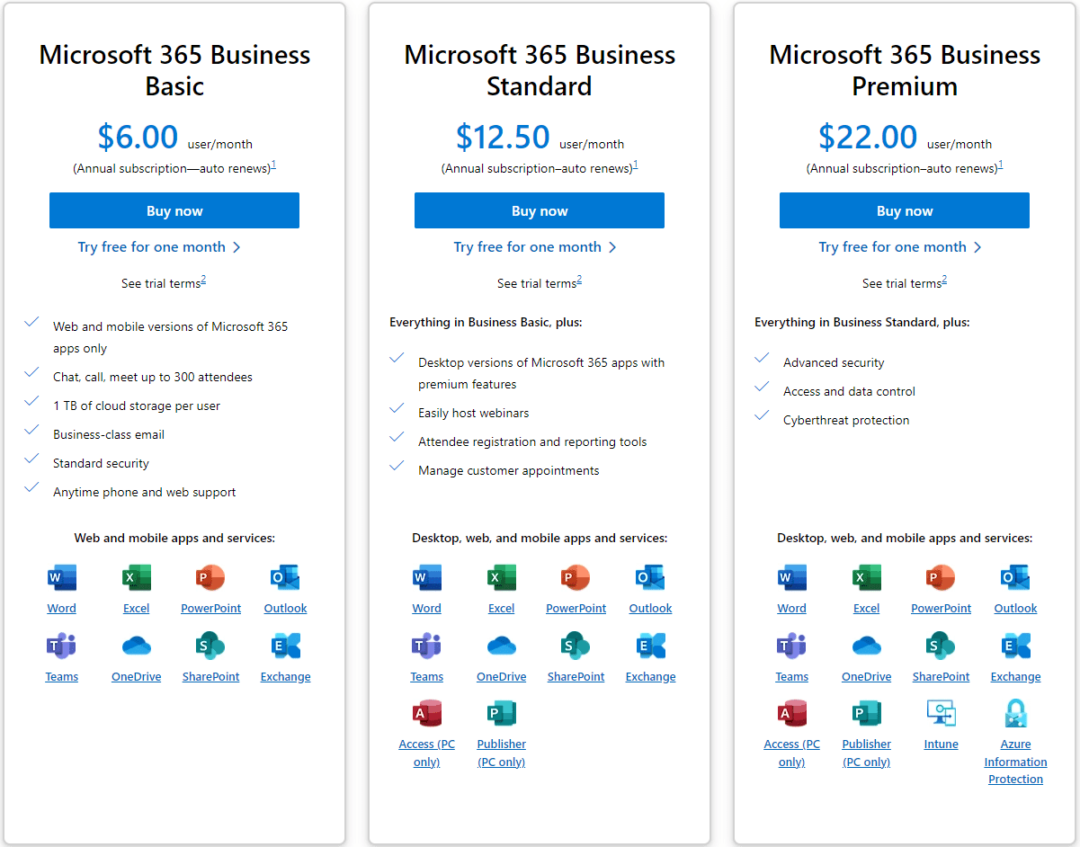Click the Exchange icon in Business Premium
Image resolution: width=1080 pixels, height=847 pixels.
1015,646
